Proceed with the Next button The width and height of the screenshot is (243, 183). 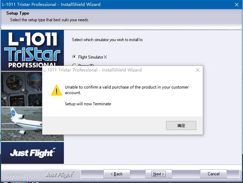point(159,174)
